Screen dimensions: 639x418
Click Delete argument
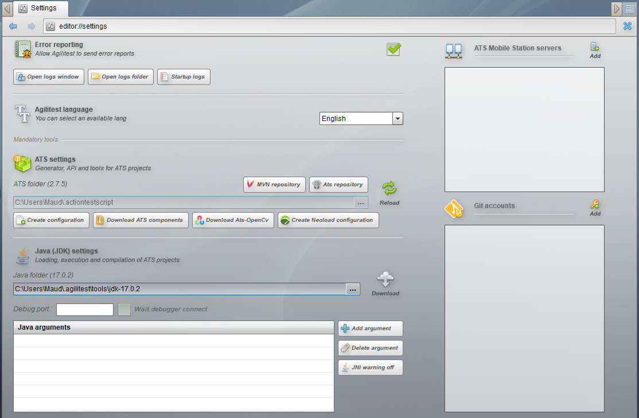(x=371, y=348)
